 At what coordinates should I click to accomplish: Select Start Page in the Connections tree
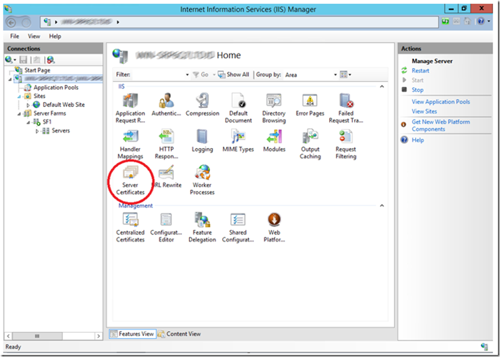(x=37, y=70)
